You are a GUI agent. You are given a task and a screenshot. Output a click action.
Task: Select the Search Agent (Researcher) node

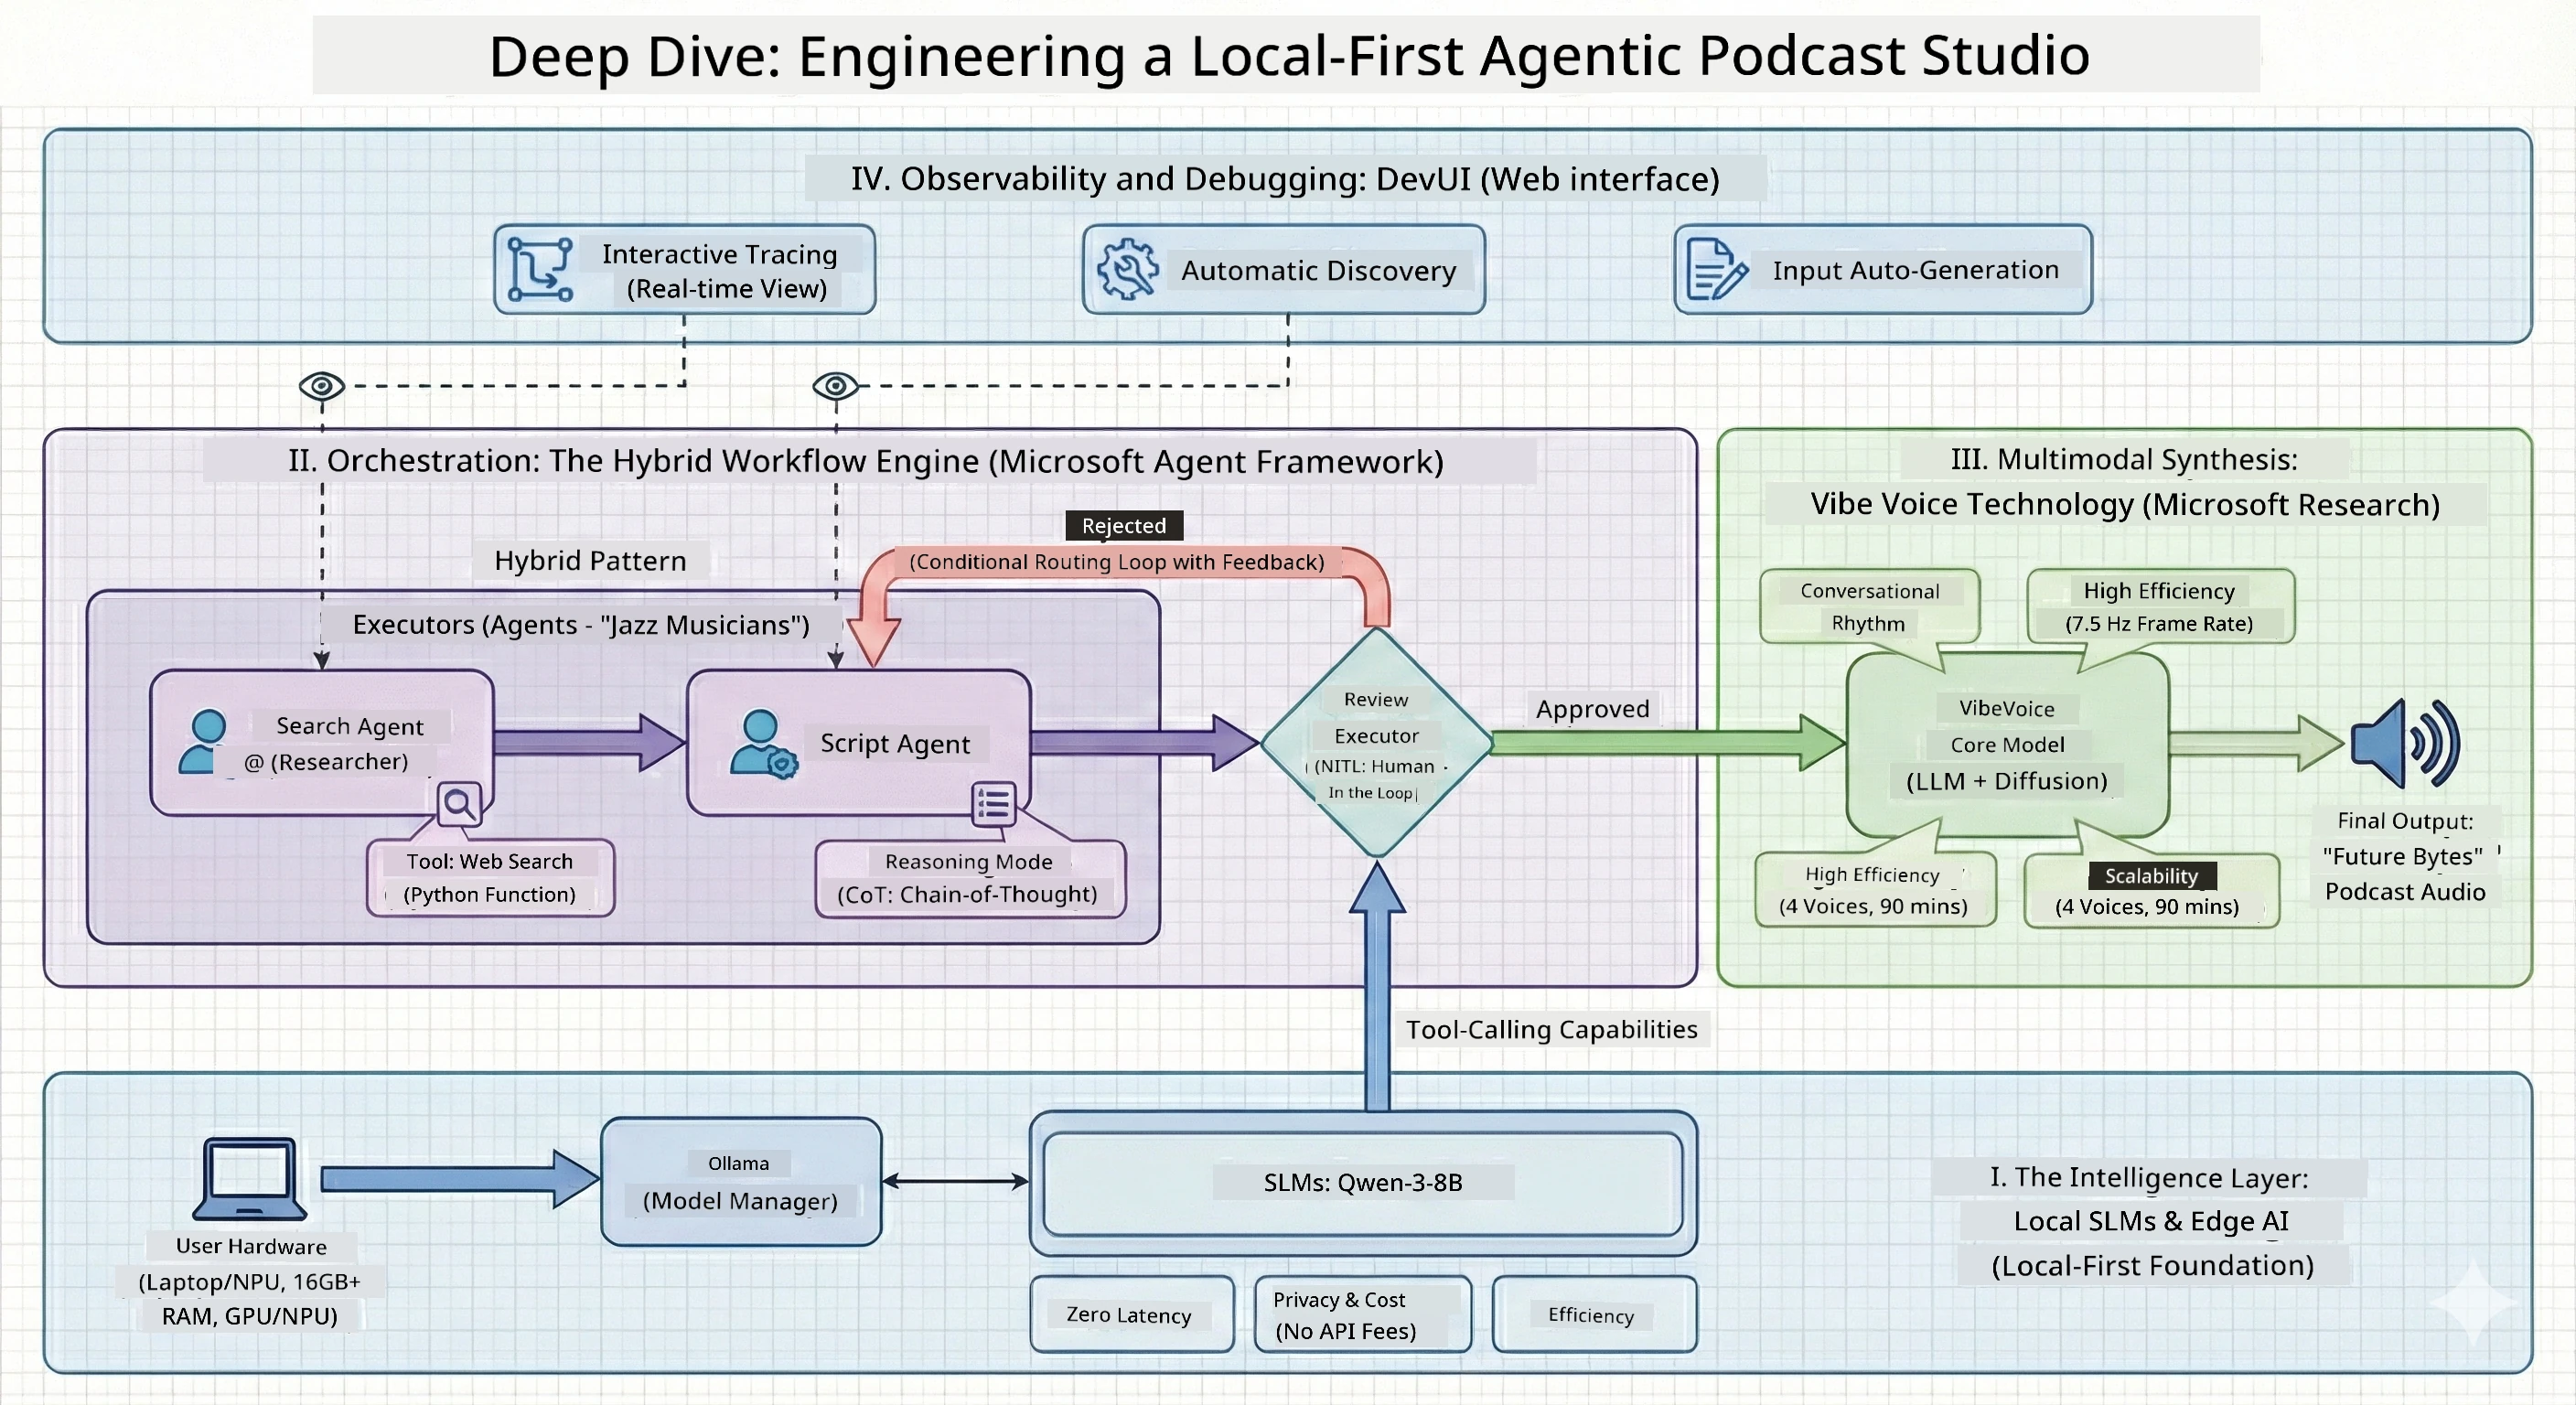click(x=322, y=743)
